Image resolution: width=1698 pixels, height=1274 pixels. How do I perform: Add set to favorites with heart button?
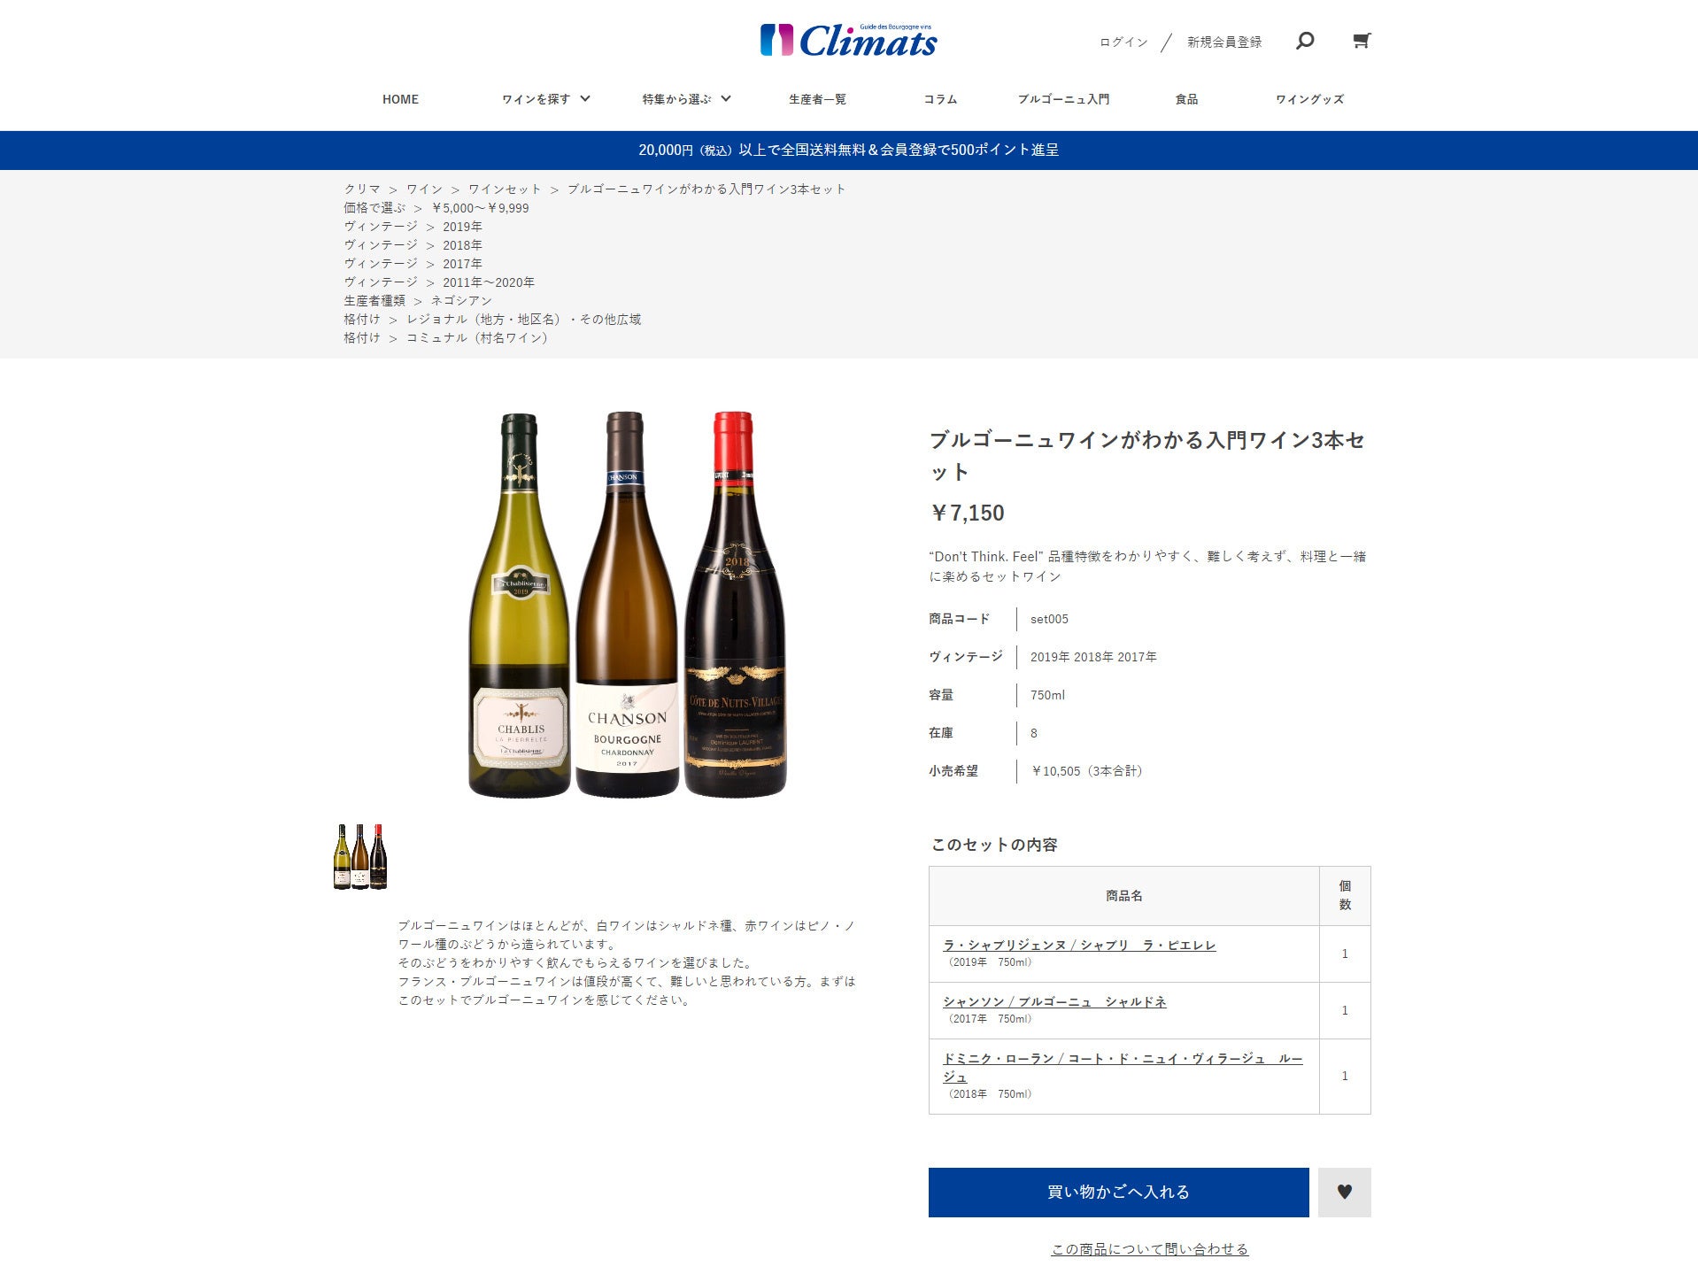coord(1344,1192)
